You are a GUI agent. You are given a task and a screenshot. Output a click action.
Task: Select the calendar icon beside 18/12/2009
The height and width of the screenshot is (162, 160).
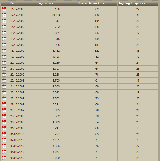[x=4, y=51]
